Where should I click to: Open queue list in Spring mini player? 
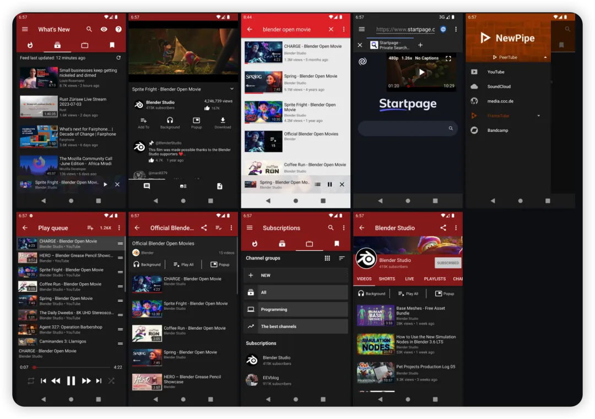click(318, 184)
